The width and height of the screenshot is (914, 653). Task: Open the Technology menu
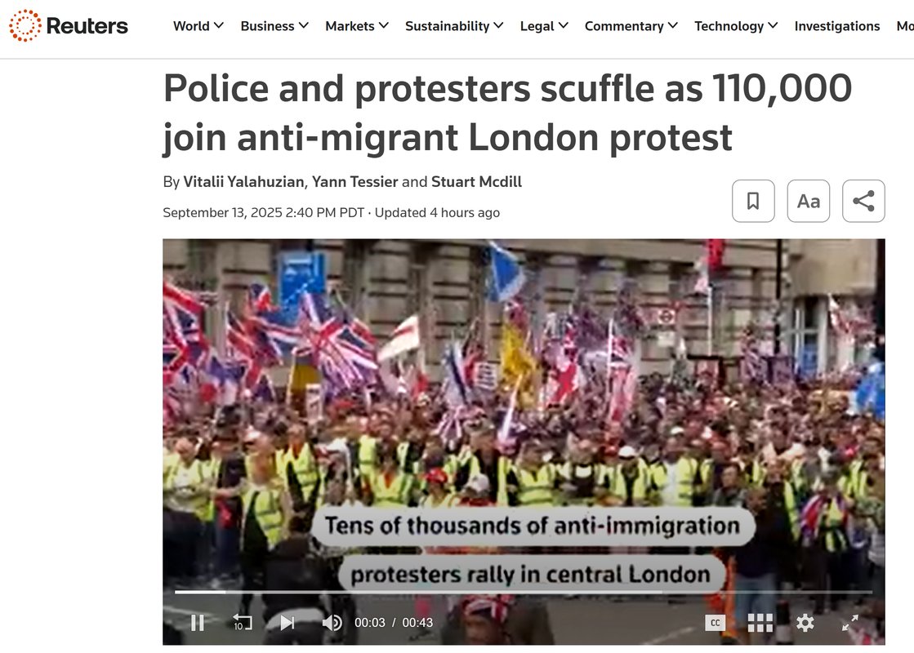point(736,26)
